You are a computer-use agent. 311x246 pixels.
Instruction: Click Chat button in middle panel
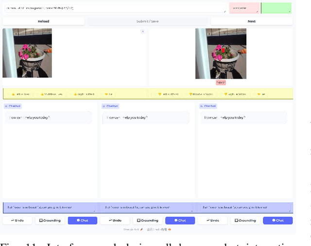180,220
